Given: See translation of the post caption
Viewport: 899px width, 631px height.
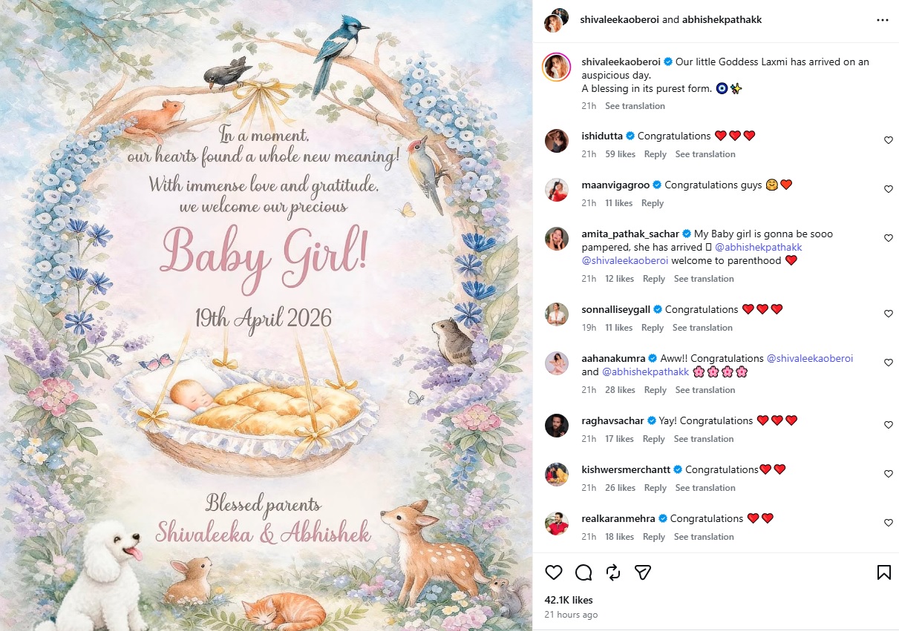Looking at the screenshot, I should [x=635, y=106].
